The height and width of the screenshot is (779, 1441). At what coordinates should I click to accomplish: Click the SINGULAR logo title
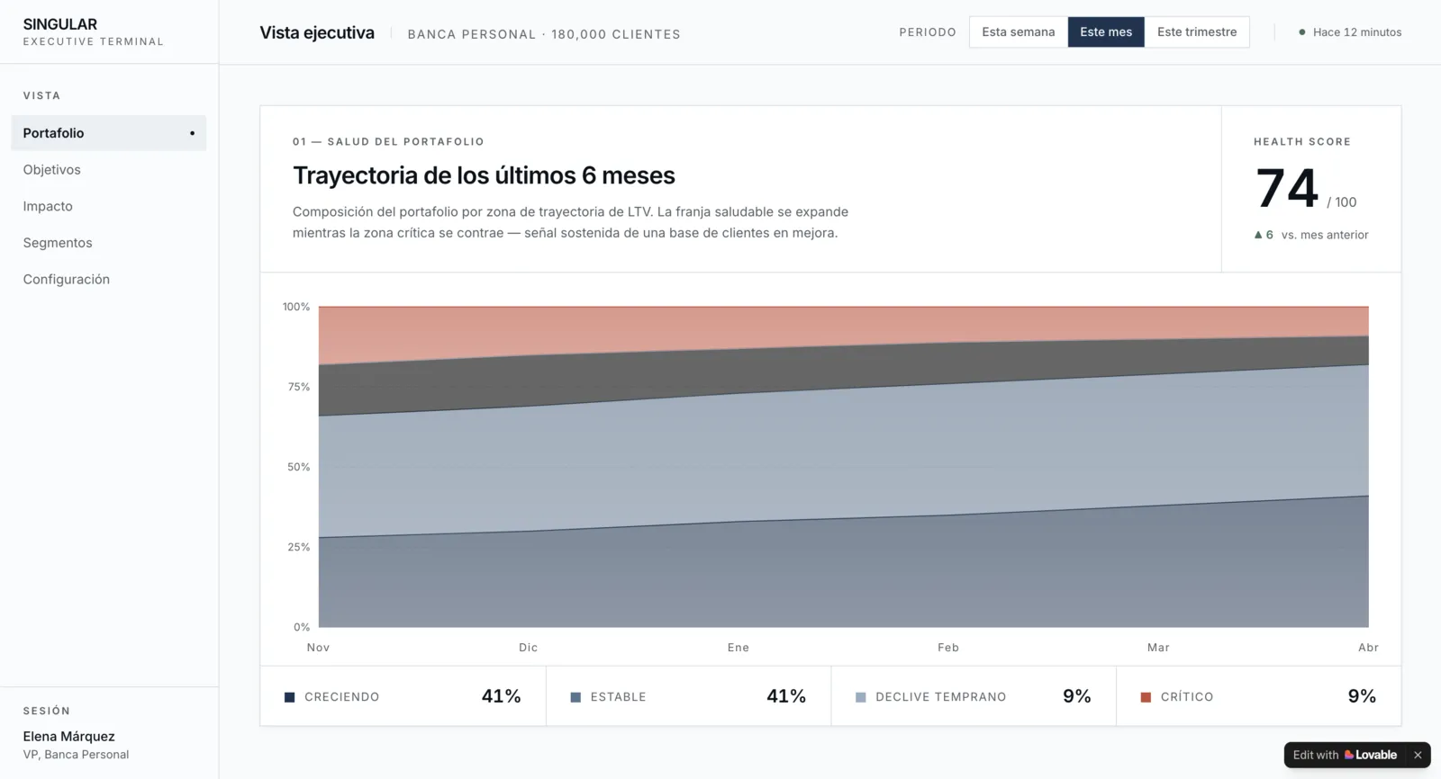(x=60, y=24)
